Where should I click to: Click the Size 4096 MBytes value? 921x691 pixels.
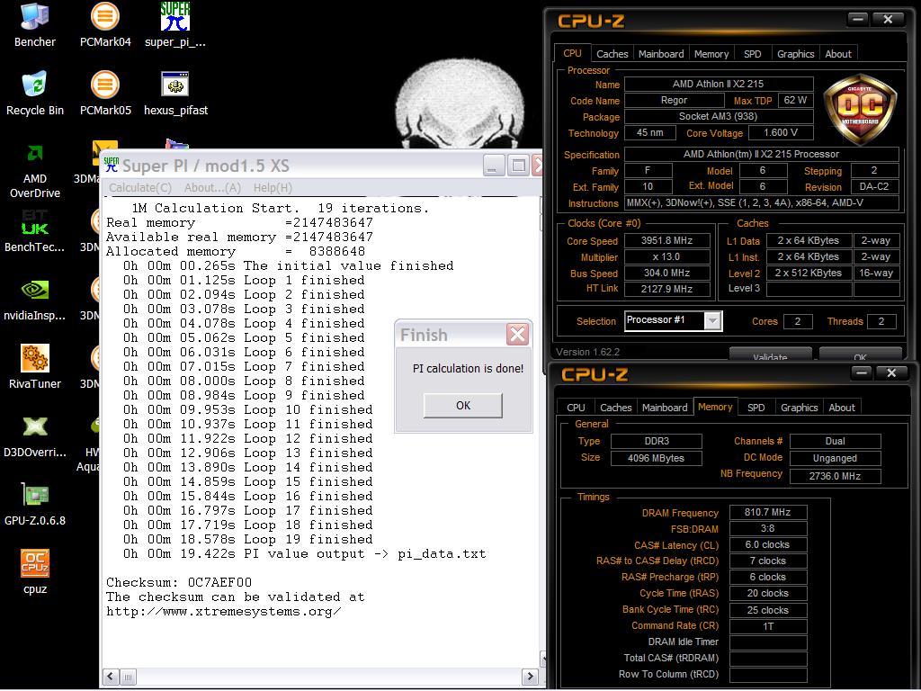coord(656,458)
